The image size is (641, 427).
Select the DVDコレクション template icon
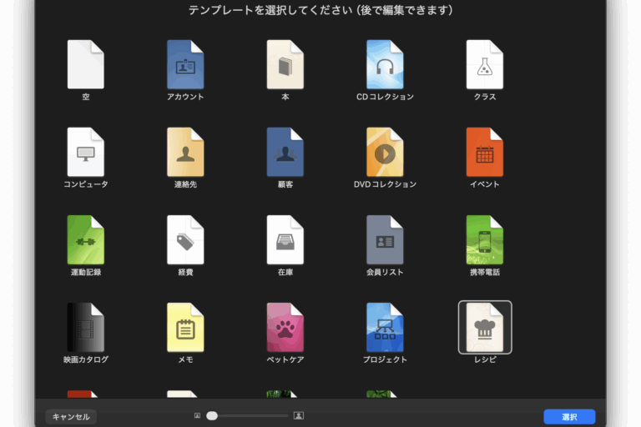[385, 153]
